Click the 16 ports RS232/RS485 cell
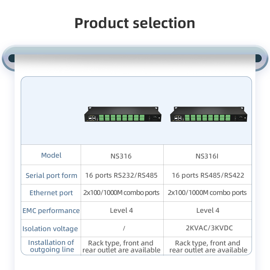 click(121, 175)
